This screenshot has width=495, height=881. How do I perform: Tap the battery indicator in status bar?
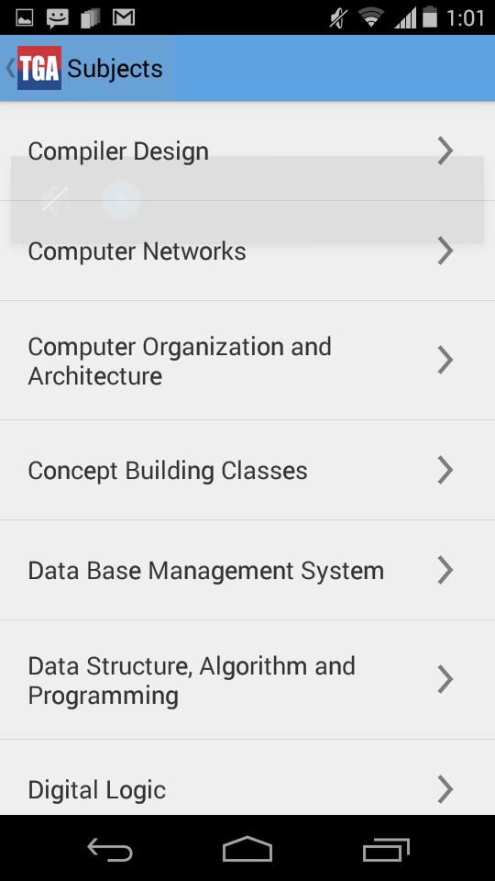pos(430,17)
